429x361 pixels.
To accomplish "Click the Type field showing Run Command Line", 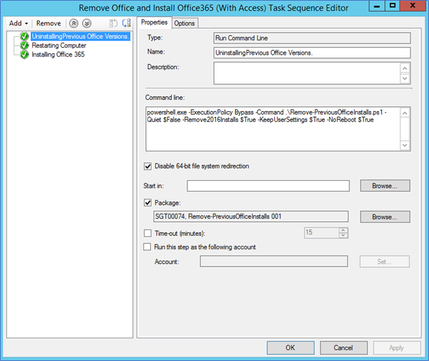I will (x=312, y=38).
